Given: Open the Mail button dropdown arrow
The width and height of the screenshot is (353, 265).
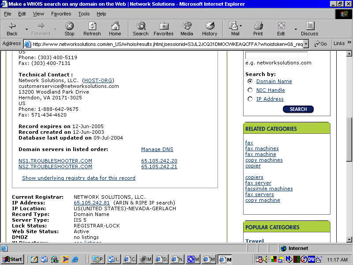Looking at the screenshot, I should 241,26.
